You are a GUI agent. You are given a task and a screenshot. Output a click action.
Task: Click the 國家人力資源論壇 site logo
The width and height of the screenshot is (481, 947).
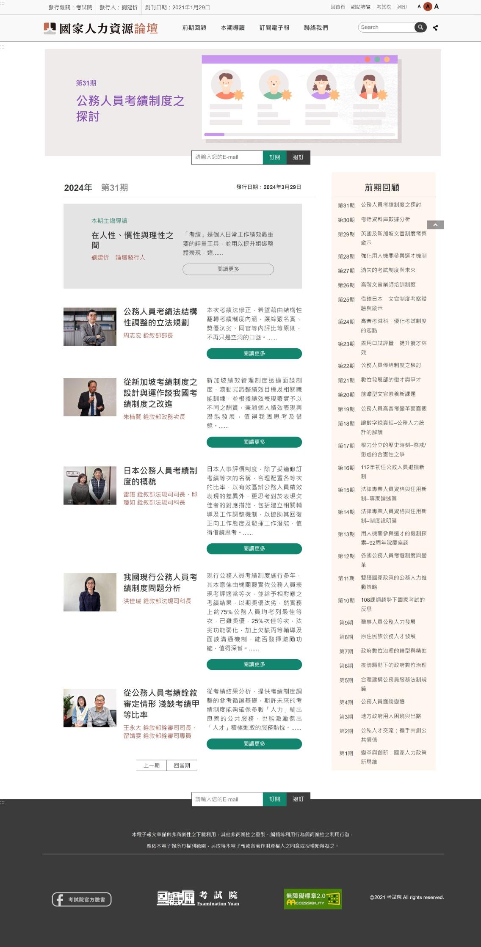pyautogui.click(x=101, y=28)
